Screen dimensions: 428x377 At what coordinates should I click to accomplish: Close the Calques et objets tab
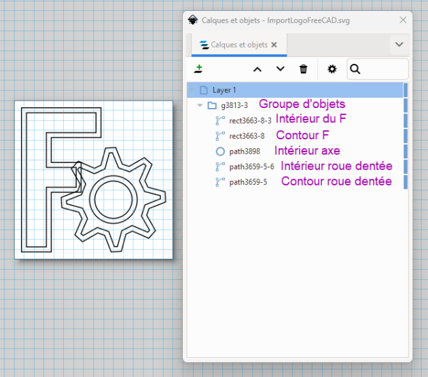274,45
